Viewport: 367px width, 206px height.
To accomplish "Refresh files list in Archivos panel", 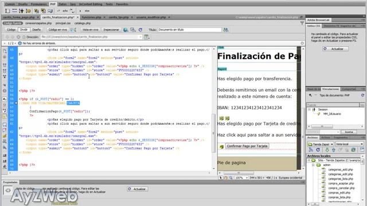I will (x=318, y=150).
